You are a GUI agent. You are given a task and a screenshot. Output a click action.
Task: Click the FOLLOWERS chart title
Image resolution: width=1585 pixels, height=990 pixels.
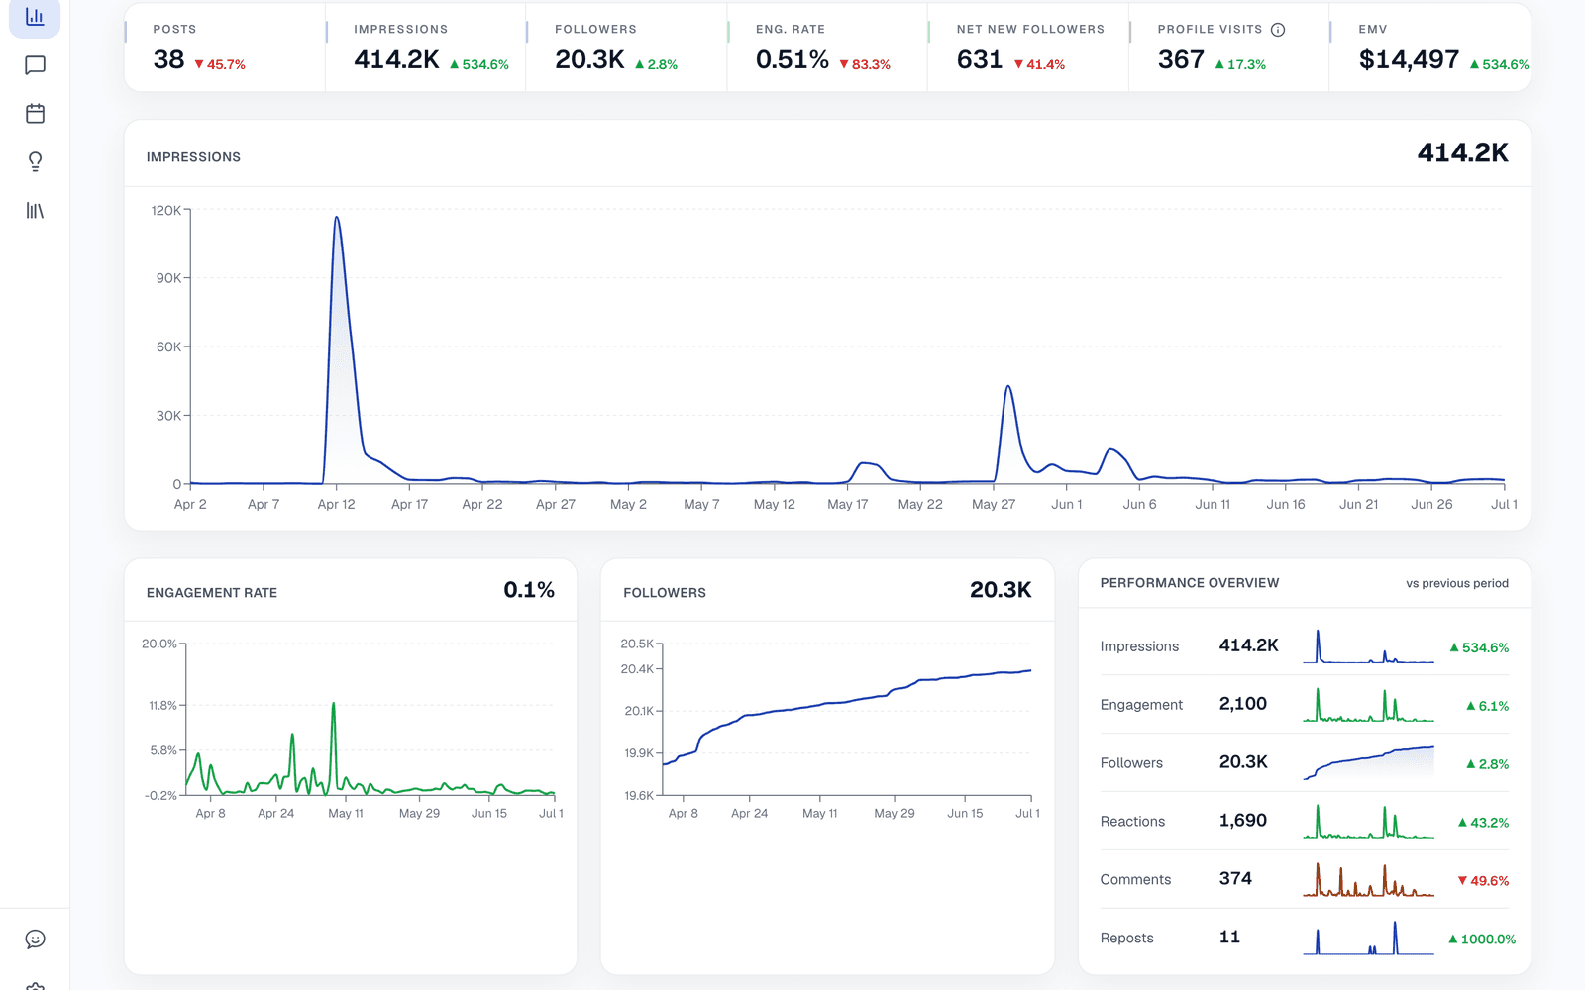coord(665,593)
